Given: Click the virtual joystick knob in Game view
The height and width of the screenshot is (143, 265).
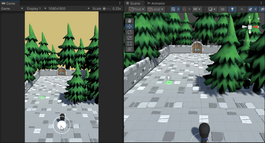Looking at the screenshot, I should click(x=62, y=125).
